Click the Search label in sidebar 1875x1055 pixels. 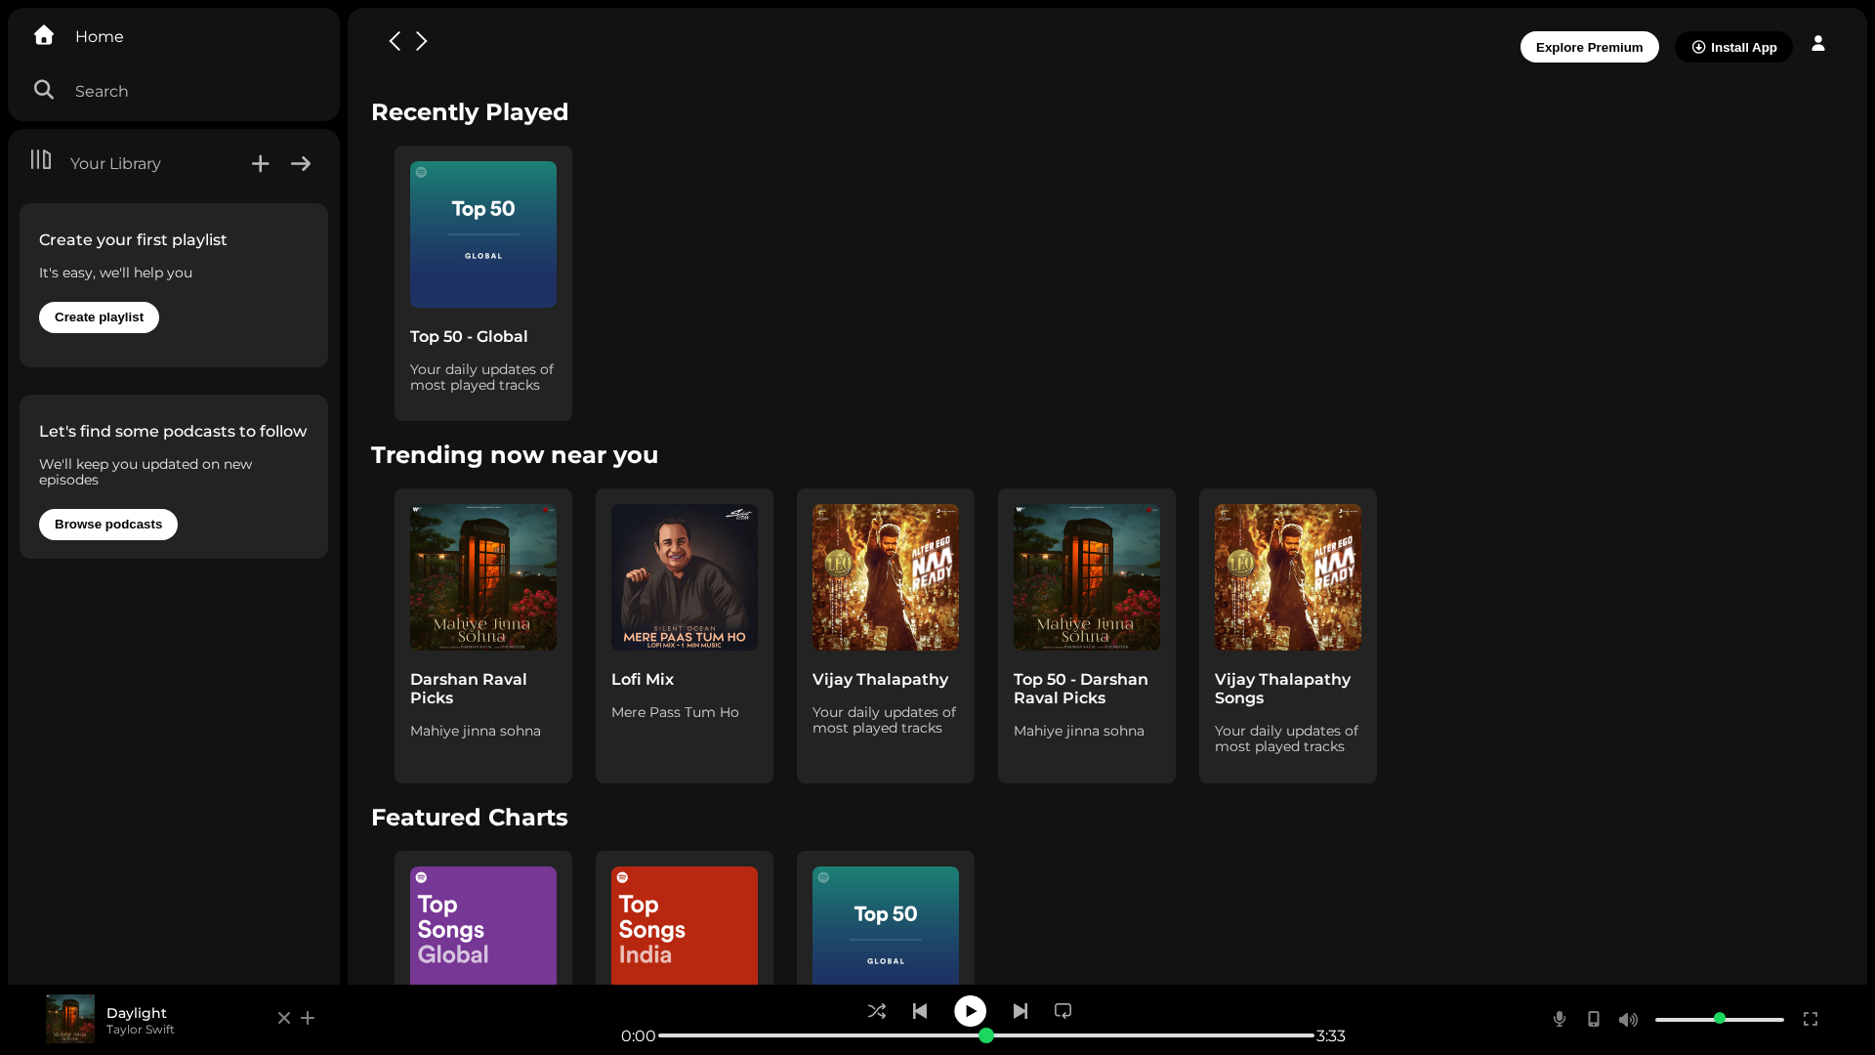tap(102, 91)
